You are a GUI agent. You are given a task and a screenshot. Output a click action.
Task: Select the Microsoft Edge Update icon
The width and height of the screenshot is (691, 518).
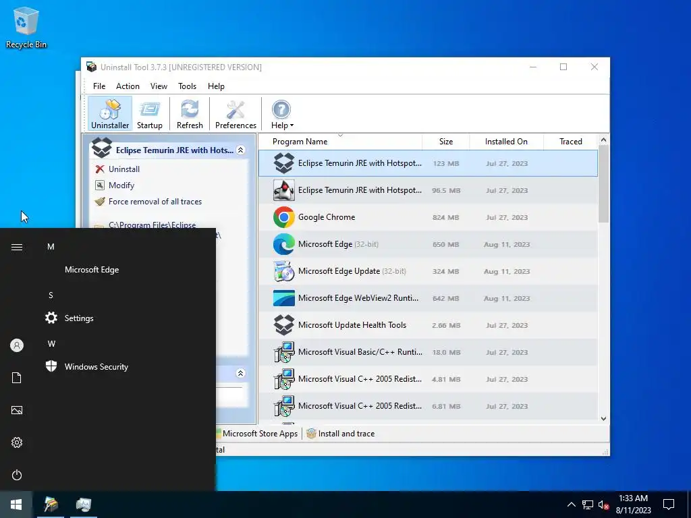[x=284, y=271]
